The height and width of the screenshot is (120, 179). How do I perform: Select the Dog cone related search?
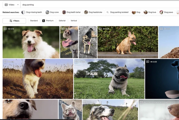tap(52, 12)
